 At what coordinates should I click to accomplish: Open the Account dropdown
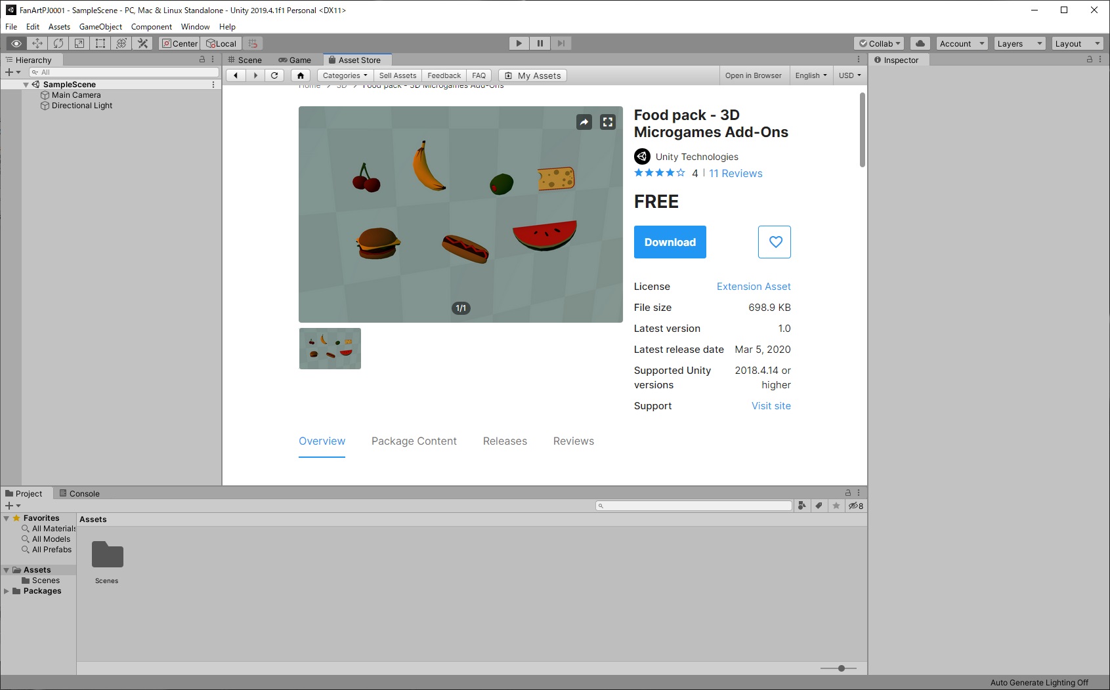click(962, 43)
